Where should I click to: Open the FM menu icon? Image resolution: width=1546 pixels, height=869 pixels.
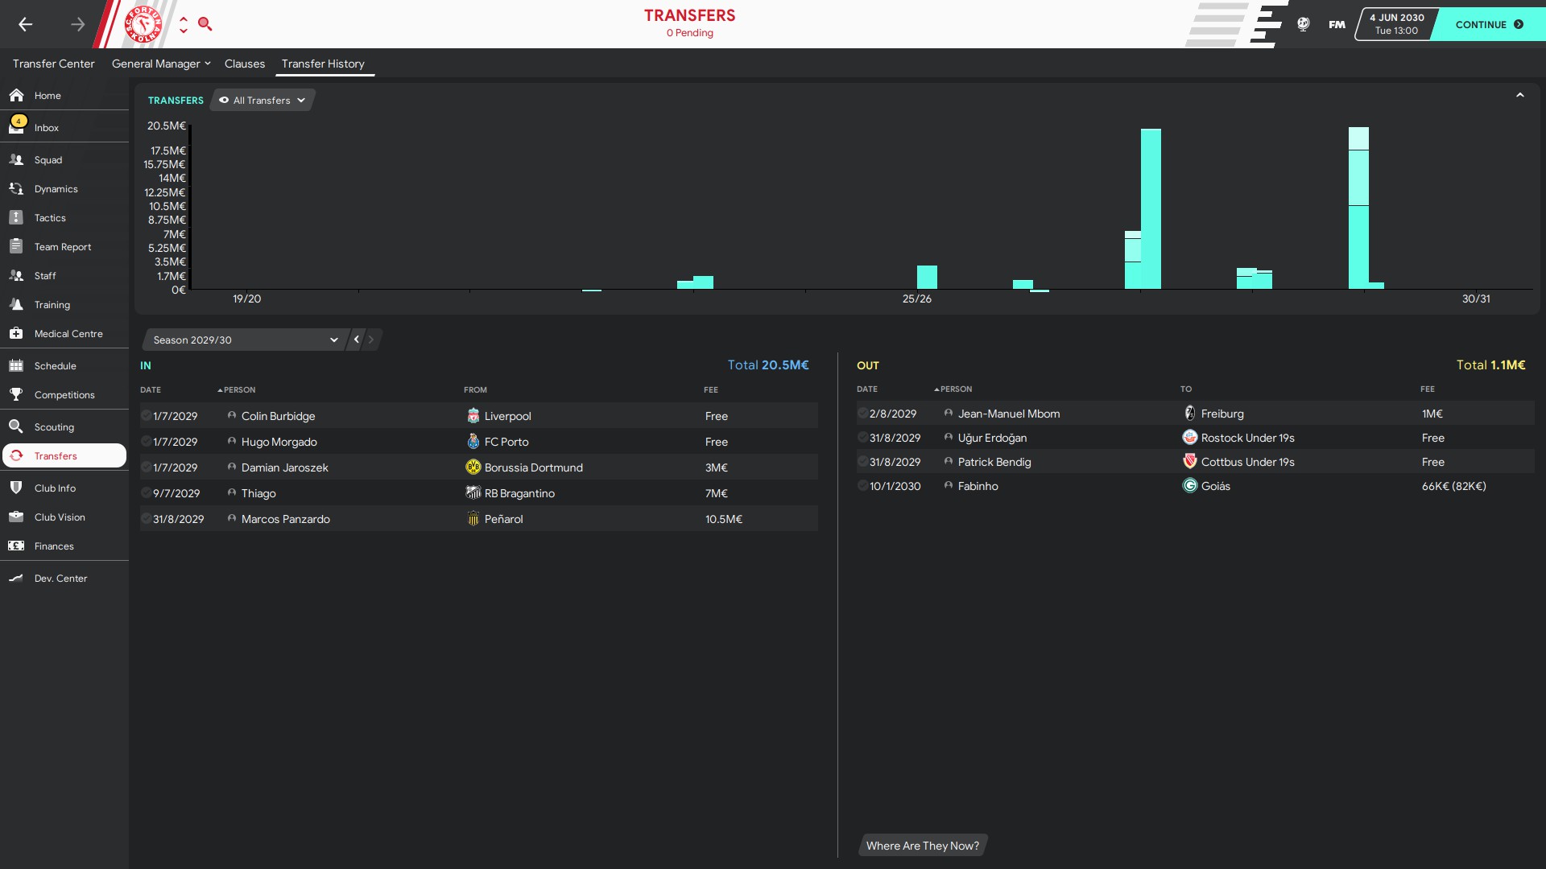pyautogui.click(x=1337, y=24)
